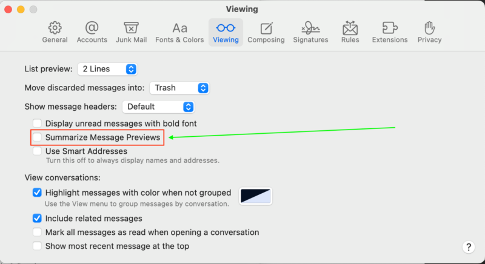Uncheck Highlight messages with color when not grouped
485x264 pixels.
point(37,193)
